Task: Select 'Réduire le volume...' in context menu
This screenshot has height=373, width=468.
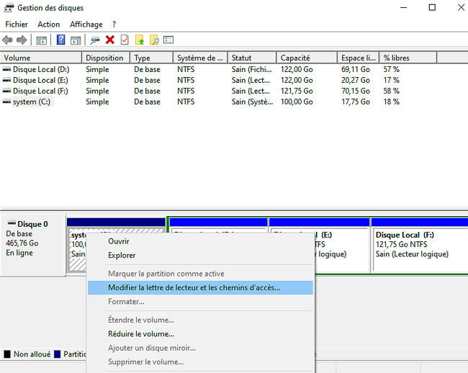Action: pyautogui.click(x=141, y=334)
